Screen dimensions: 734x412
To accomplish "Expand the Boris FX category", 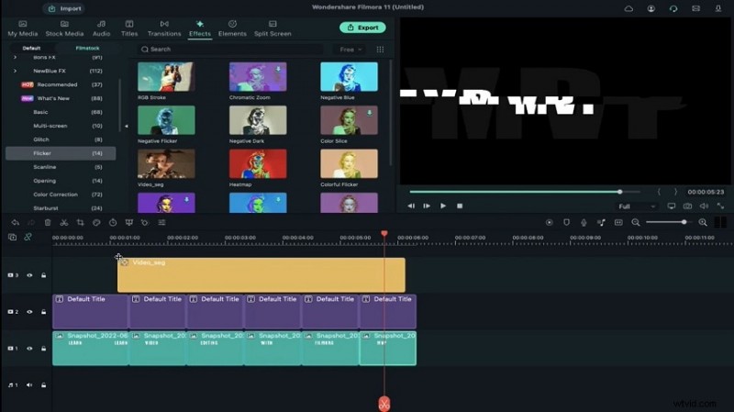I will [15, 57].
